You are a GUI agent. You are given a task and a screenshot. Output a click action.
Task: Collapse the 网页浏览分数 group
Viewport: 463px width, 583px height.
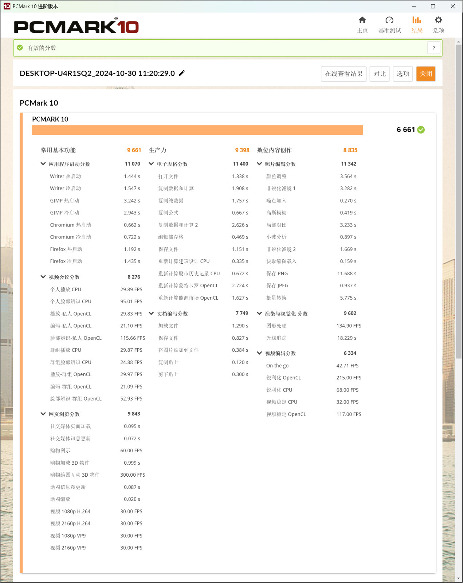click(x=43, y=414)
